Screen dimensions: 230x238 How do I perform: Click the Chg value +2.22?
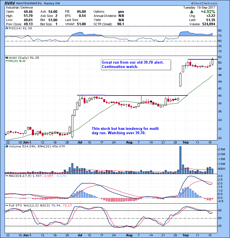coord(211,16)
